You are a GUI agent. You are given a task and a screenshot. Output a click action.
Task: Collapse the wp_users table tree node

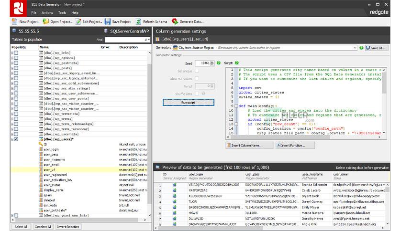coord(12,139)
